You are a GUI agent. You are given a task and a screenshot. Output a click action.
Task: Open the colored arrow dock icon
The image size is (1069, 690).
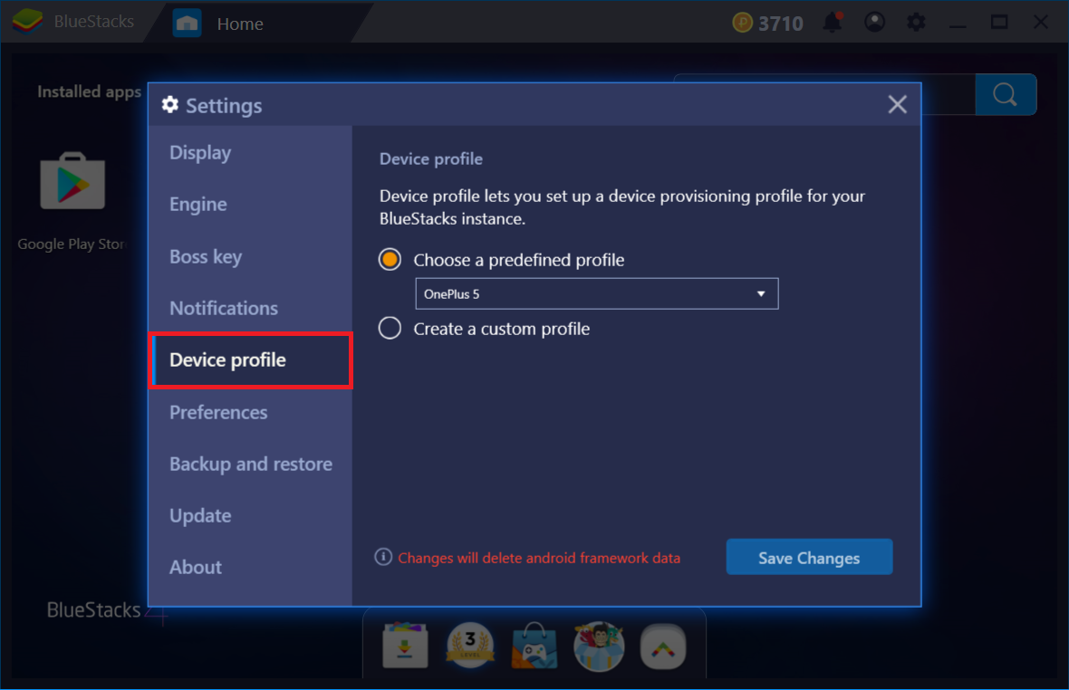[662, 647]
